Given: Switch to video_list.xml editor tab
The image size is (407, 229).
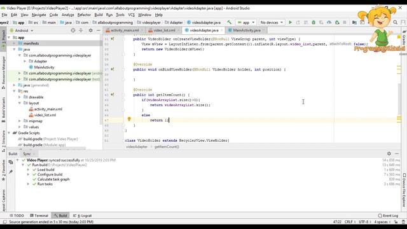Looking at the screenshot, I should tap(164, 31).
